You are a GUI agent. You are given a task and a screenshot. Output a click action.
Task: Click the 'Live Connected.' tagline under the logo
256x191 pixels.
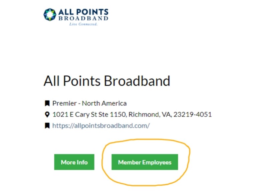[83, 24]
